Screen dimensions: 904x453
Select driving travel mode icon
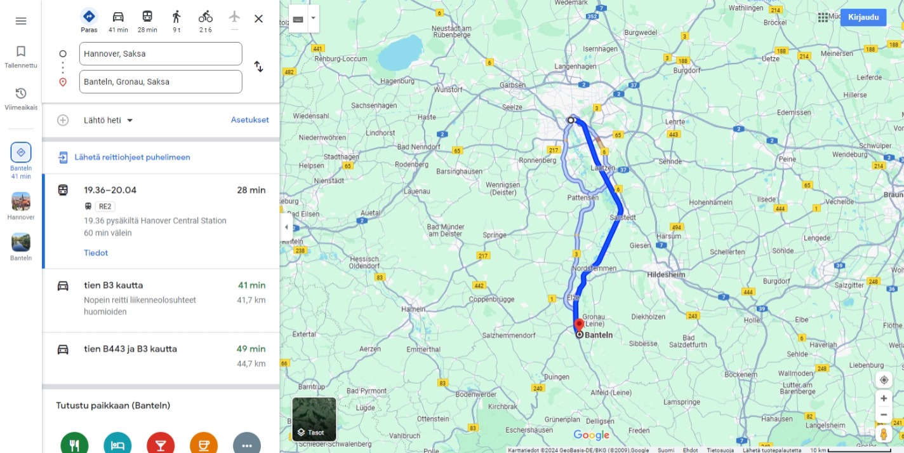tap(118, 20)
